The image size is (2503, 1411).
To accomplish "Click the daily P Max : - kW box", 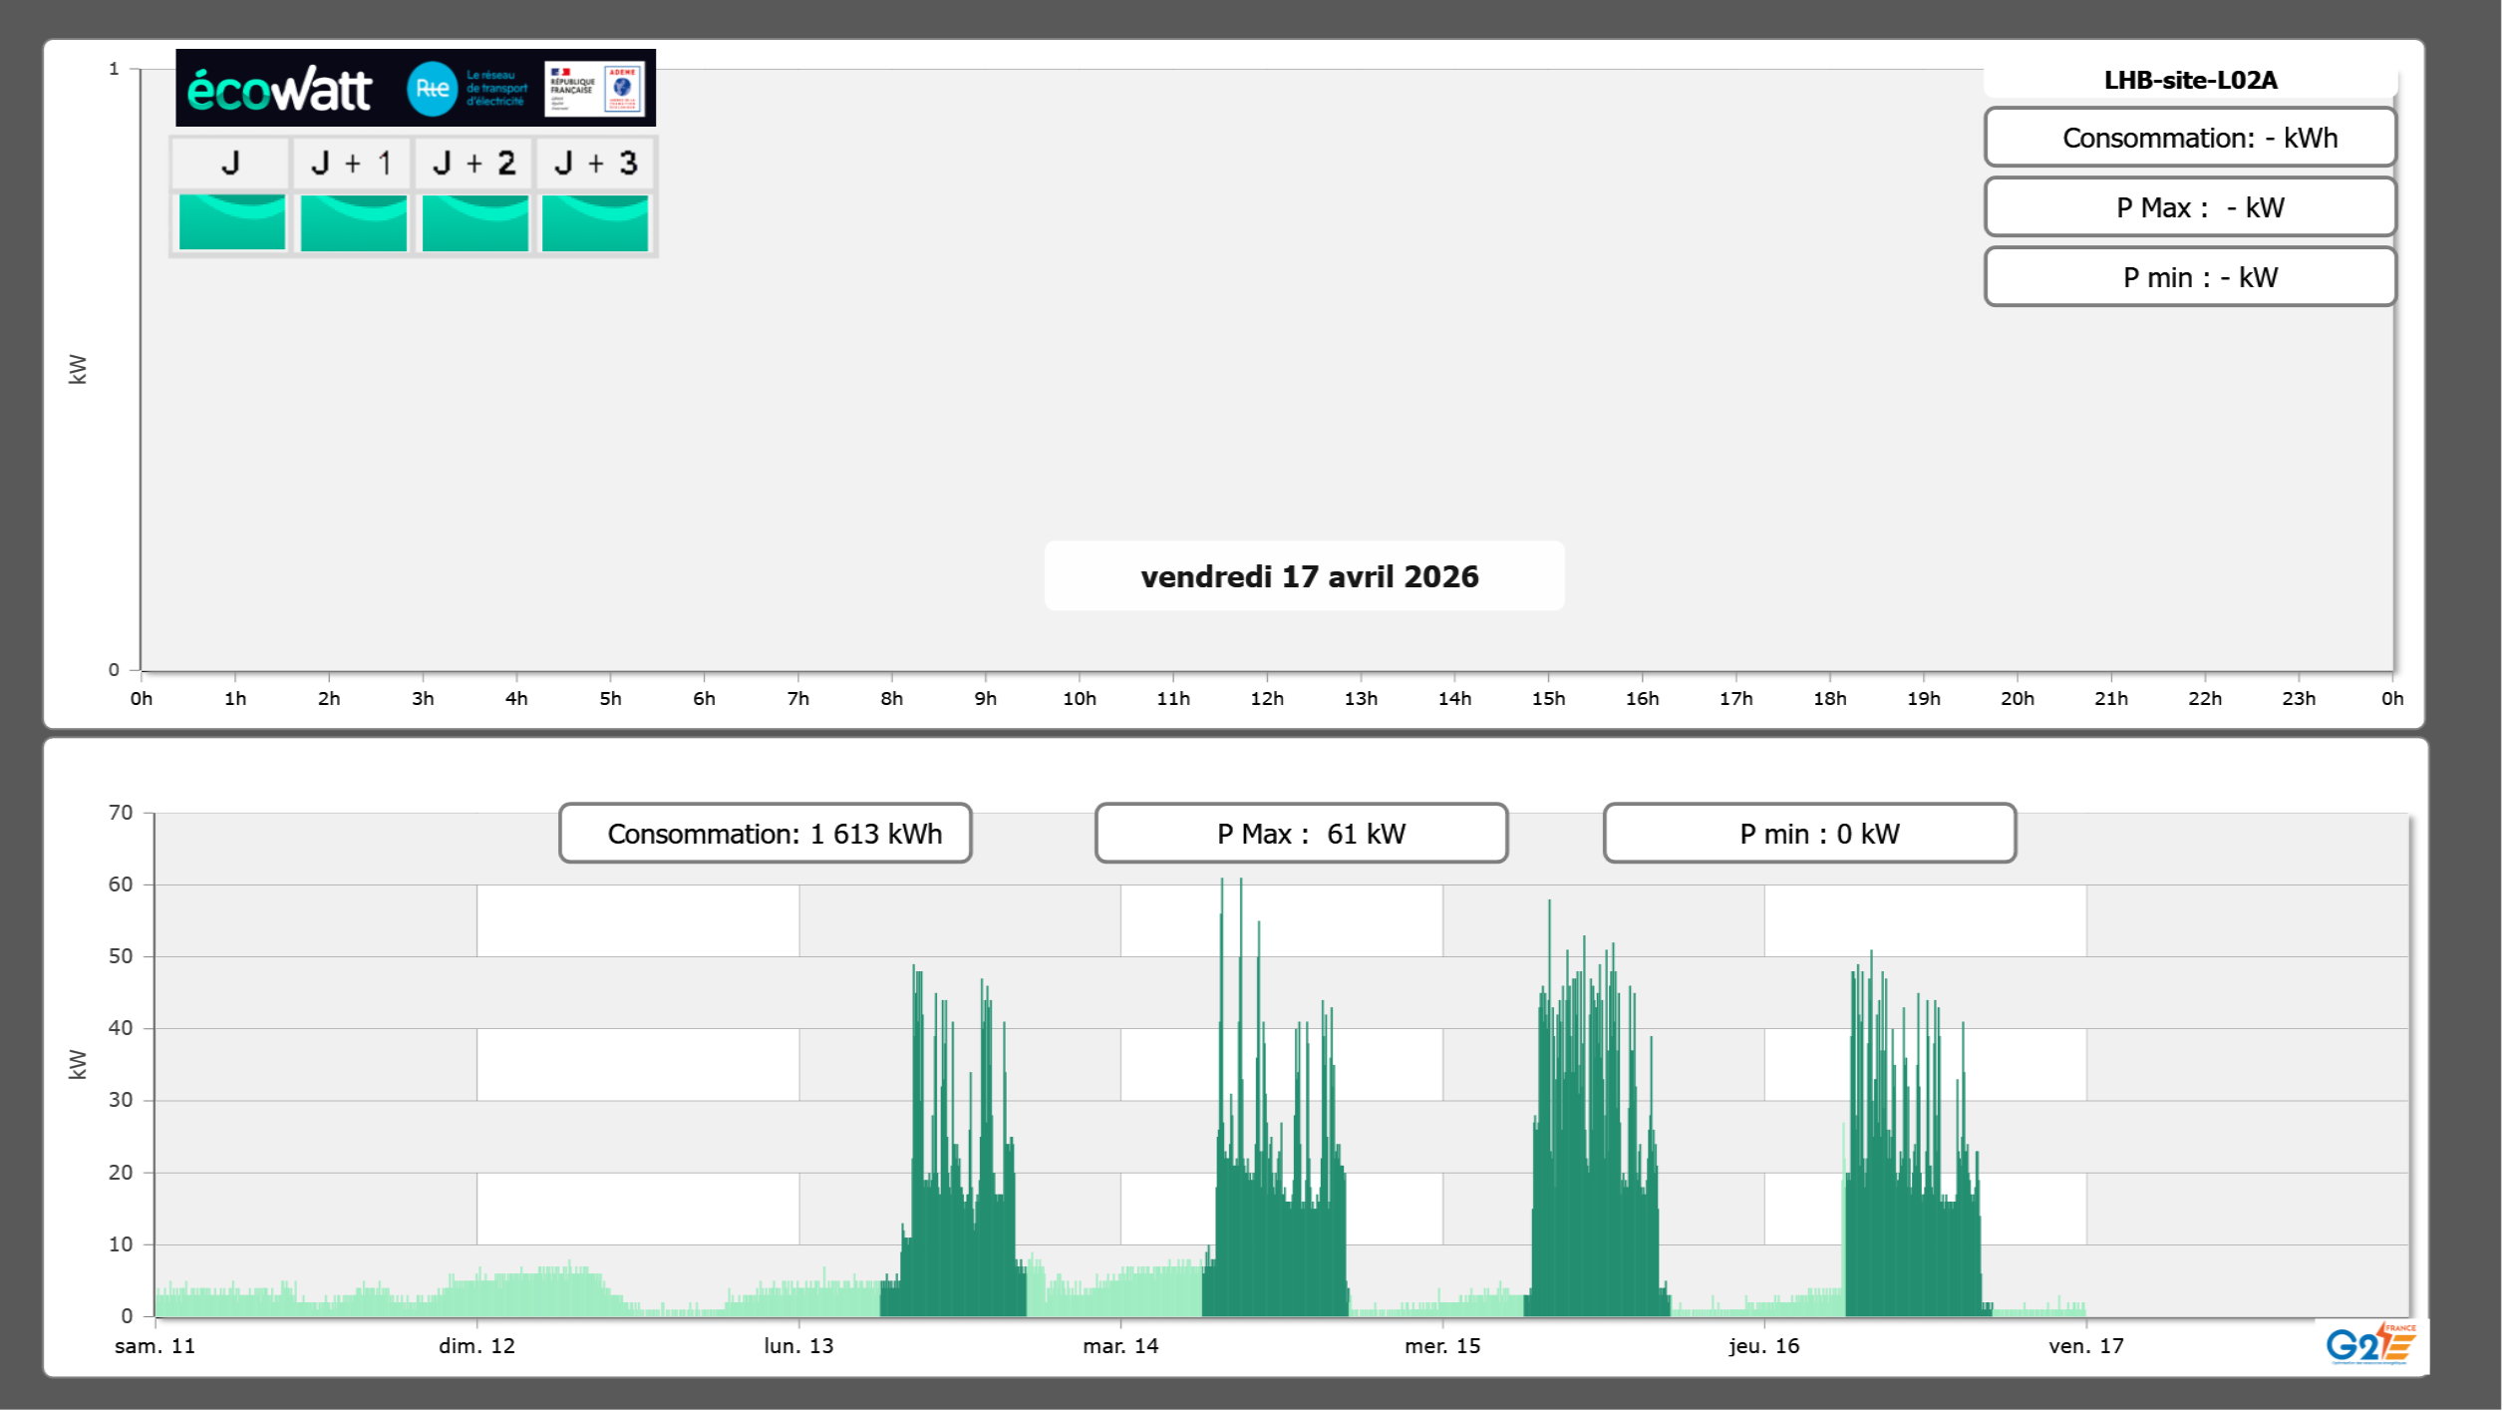I will point(2189,207).
